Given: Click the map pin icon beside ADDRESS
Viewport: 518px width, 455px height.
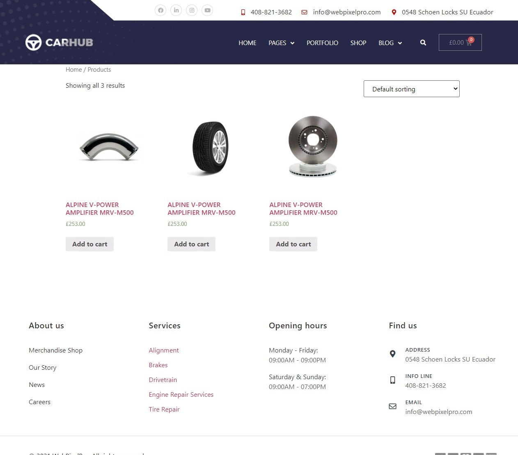Looking at the screenshot, I should 392,354.
